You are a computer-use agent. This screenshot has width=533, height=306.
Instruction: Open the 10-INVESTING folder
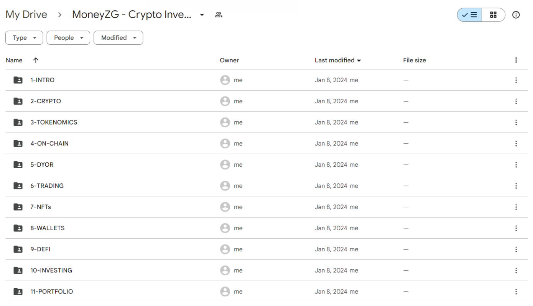point(51,270)
